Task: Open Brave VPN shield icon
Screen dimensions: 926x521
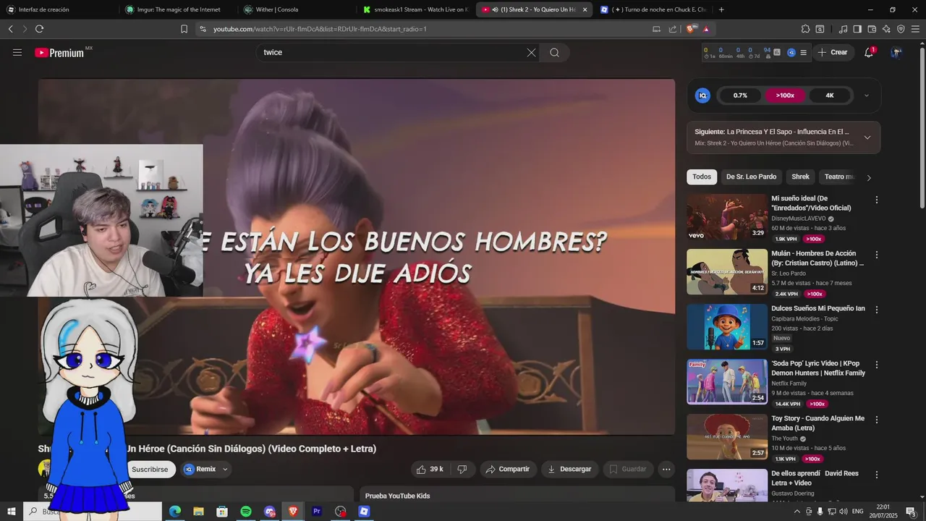Action: 901,29
